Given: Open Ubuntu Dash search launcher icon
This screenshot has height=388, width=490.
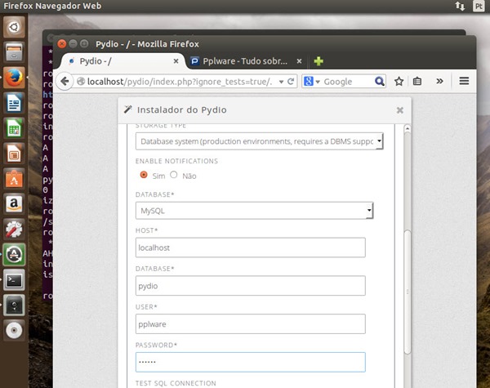Looking at the screenshot, I should click(14, 27).
